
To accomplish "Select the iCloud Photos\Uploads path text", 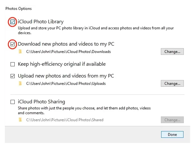I will click(66, 84).
